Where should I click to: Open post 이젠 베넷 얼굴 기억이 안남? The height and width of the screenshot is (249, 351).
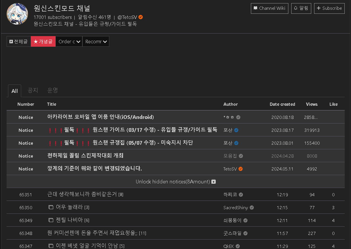[87, 246]
